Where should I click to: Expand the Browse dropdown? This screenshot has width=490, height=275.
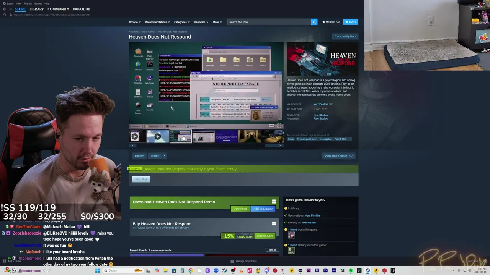pyautogui.click(x=135, y=22)
